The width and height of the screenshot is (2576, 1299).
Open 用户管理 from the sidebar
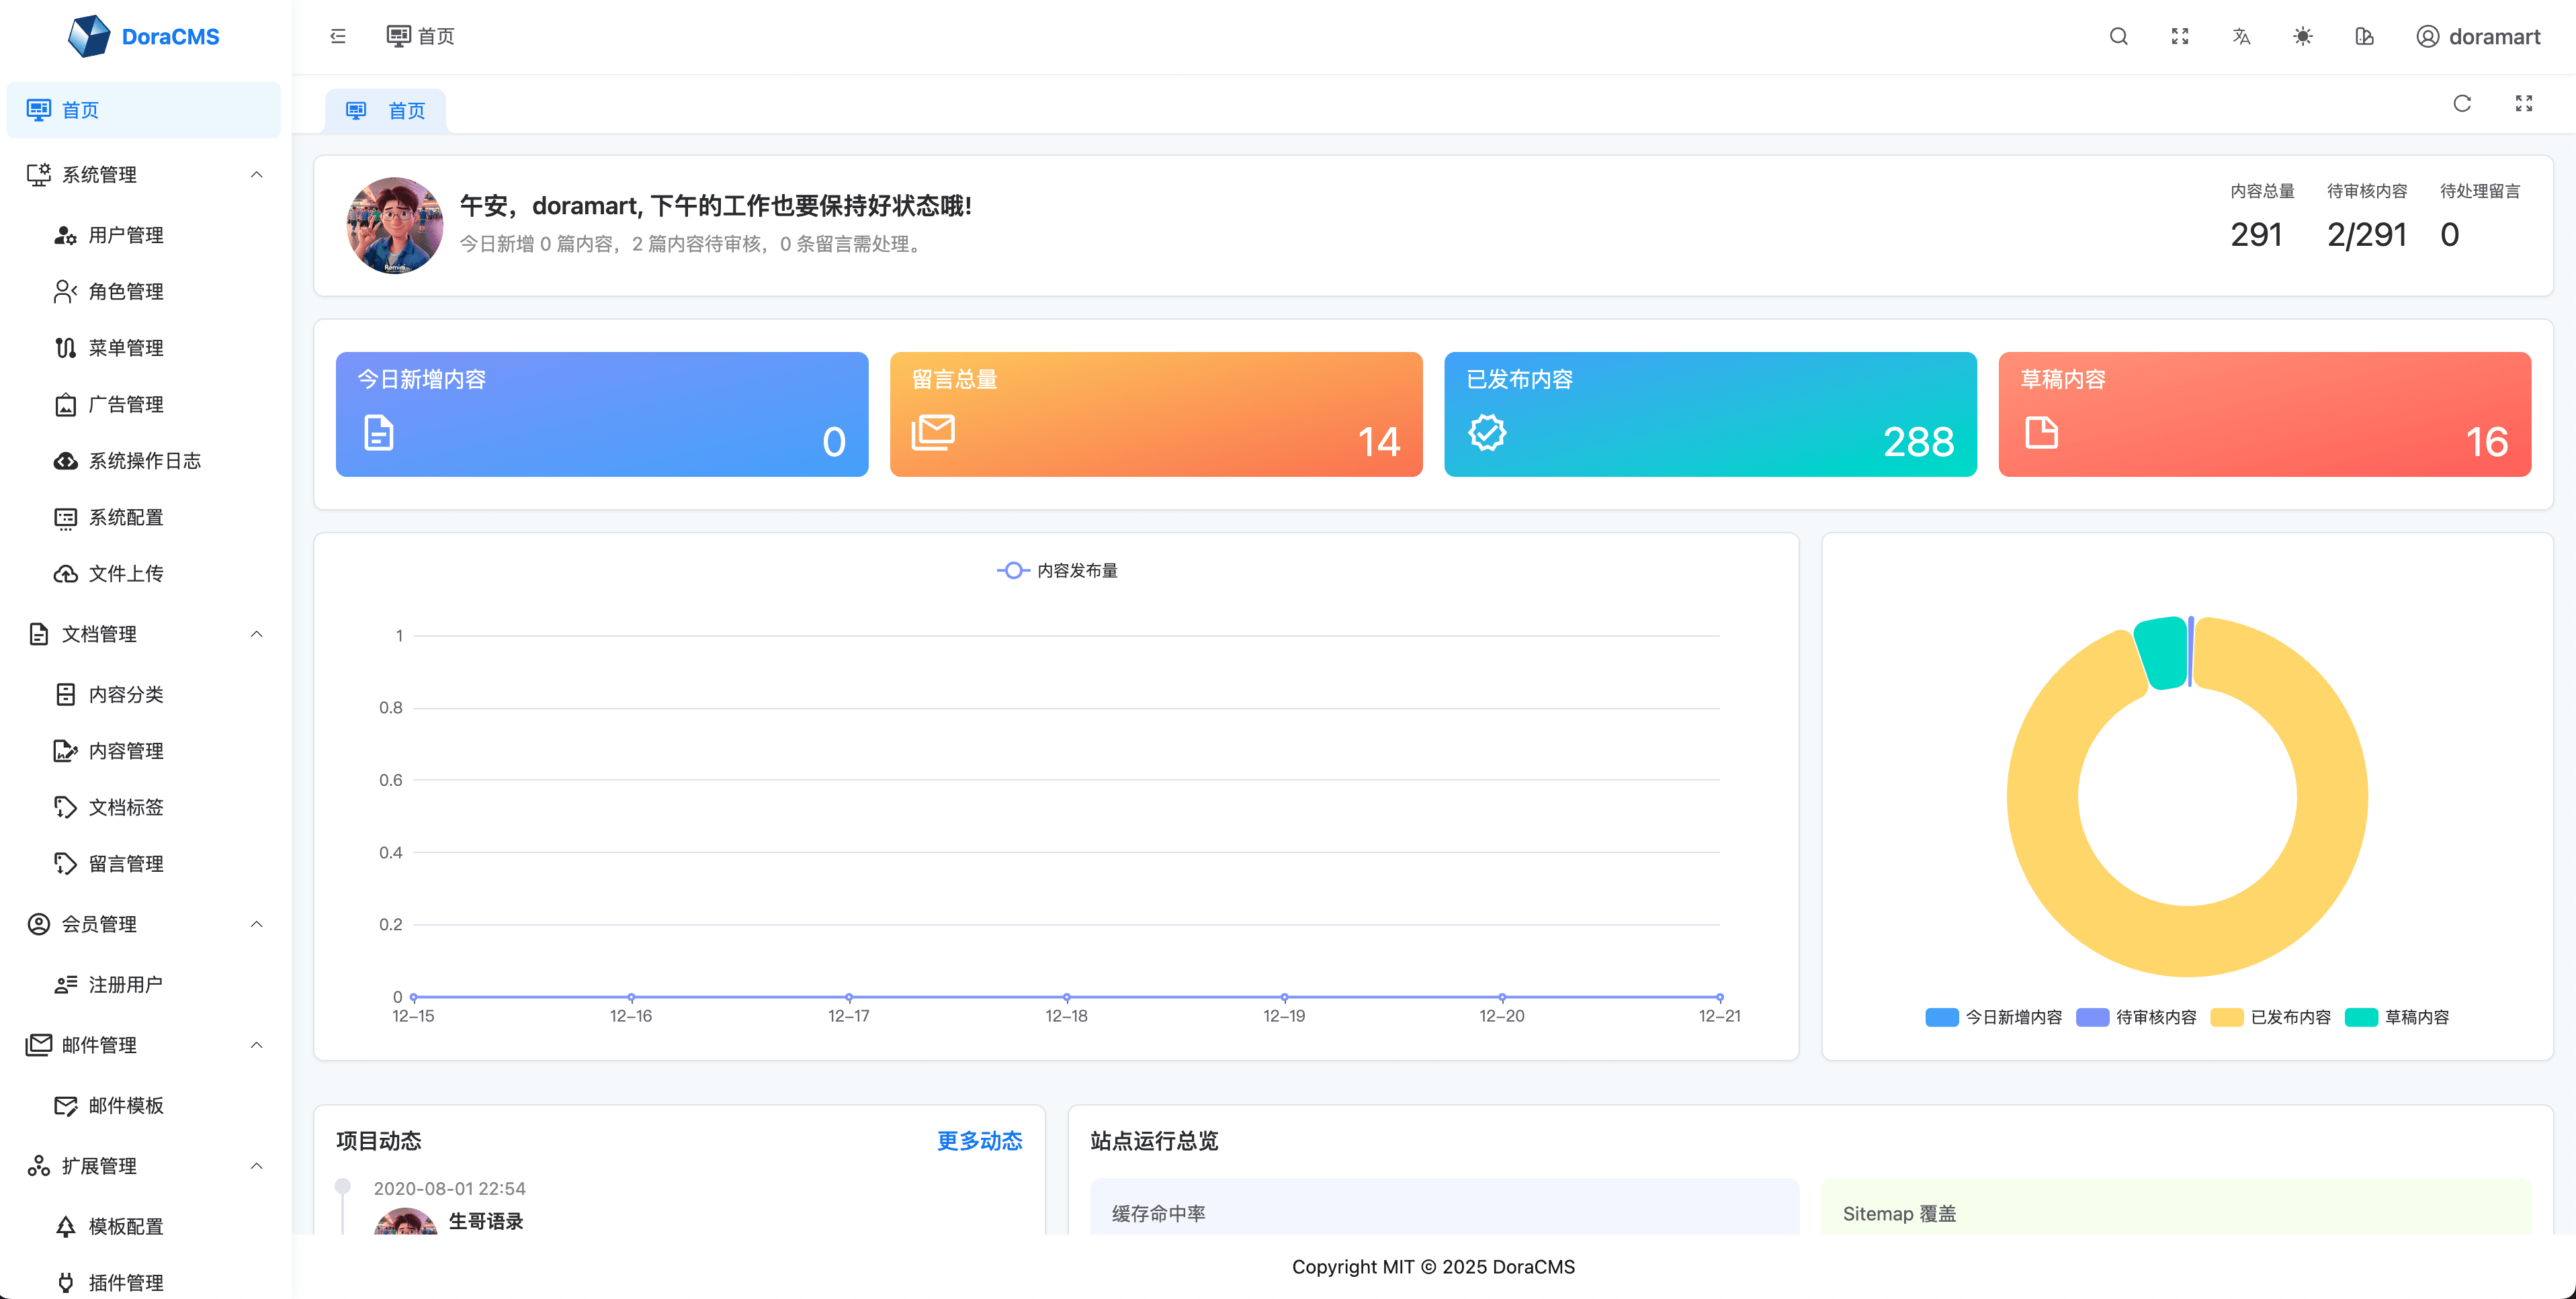pyautogui.click(x=126, y=235)
